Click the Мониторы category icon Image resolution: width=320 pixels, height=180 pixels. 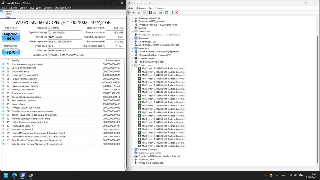click(x=136, y=48)
